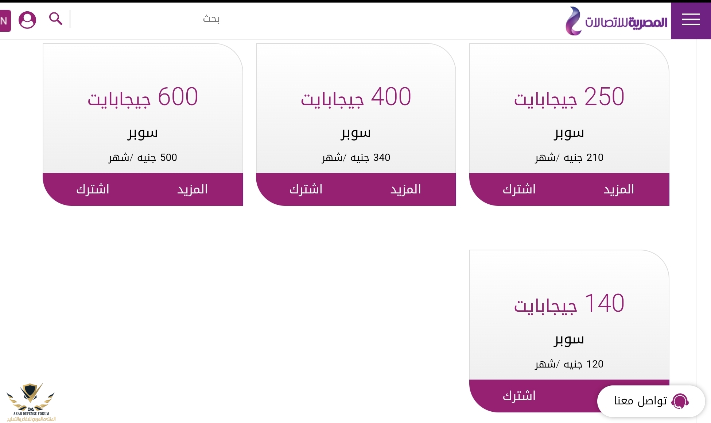
Task: Select the 600 GB Super plan card
Action: click(143, 109)
